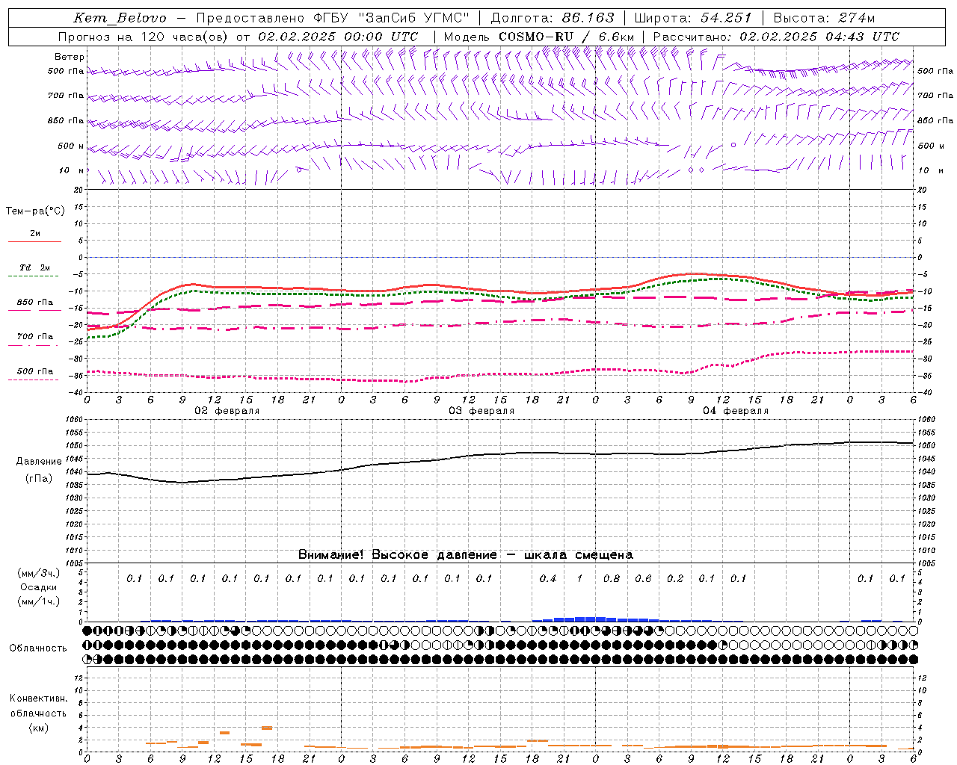This screenshot has width=957, height=765.
Task: Click the '0.8' precipitation value
Action: point(612,579)
